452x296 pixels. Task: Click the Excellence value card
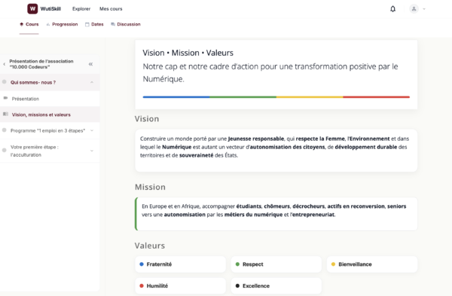tap(276, 286)
